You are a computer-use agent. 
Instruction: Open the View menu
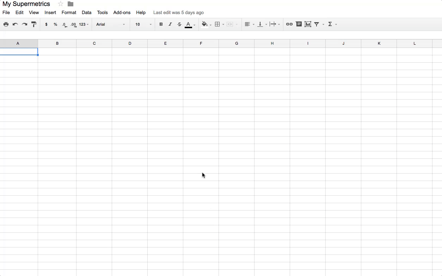[34, 12]
